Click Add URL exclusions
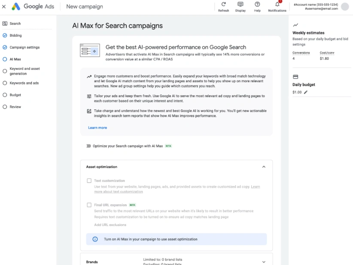Image resolution: width=353 pixels, height=265 pixels. point(110,225)
